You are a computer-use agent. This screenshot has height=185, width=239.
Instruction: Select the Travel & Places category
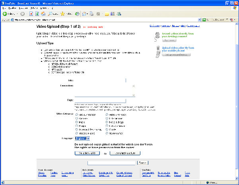(77, 133)
